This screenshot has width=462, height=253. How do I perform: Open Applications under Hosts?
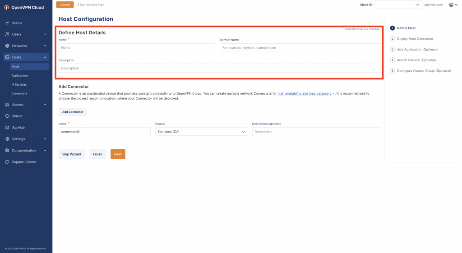pyautogui.click(x=20, y=76)
